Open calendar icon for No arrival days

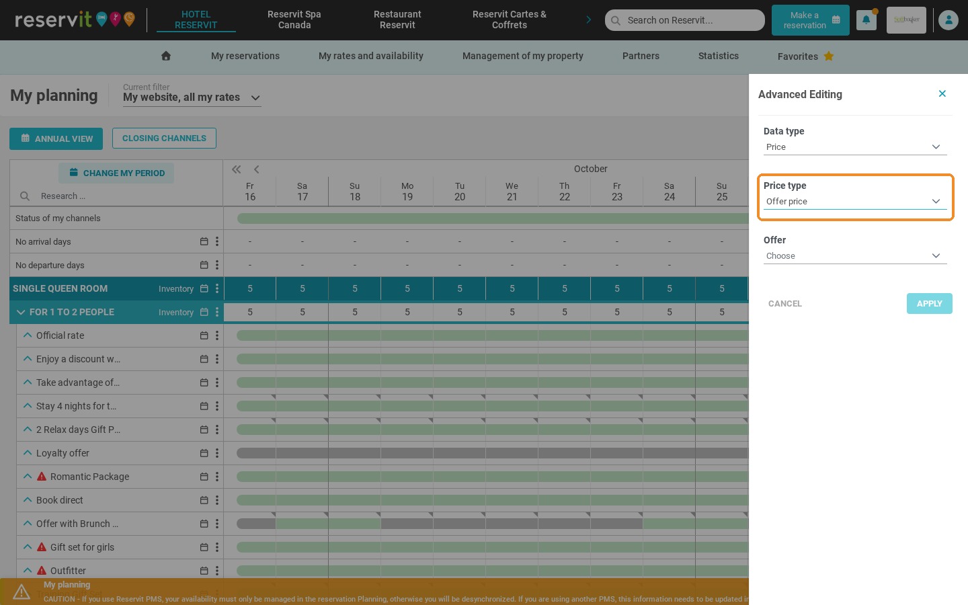tap(204, 241)
